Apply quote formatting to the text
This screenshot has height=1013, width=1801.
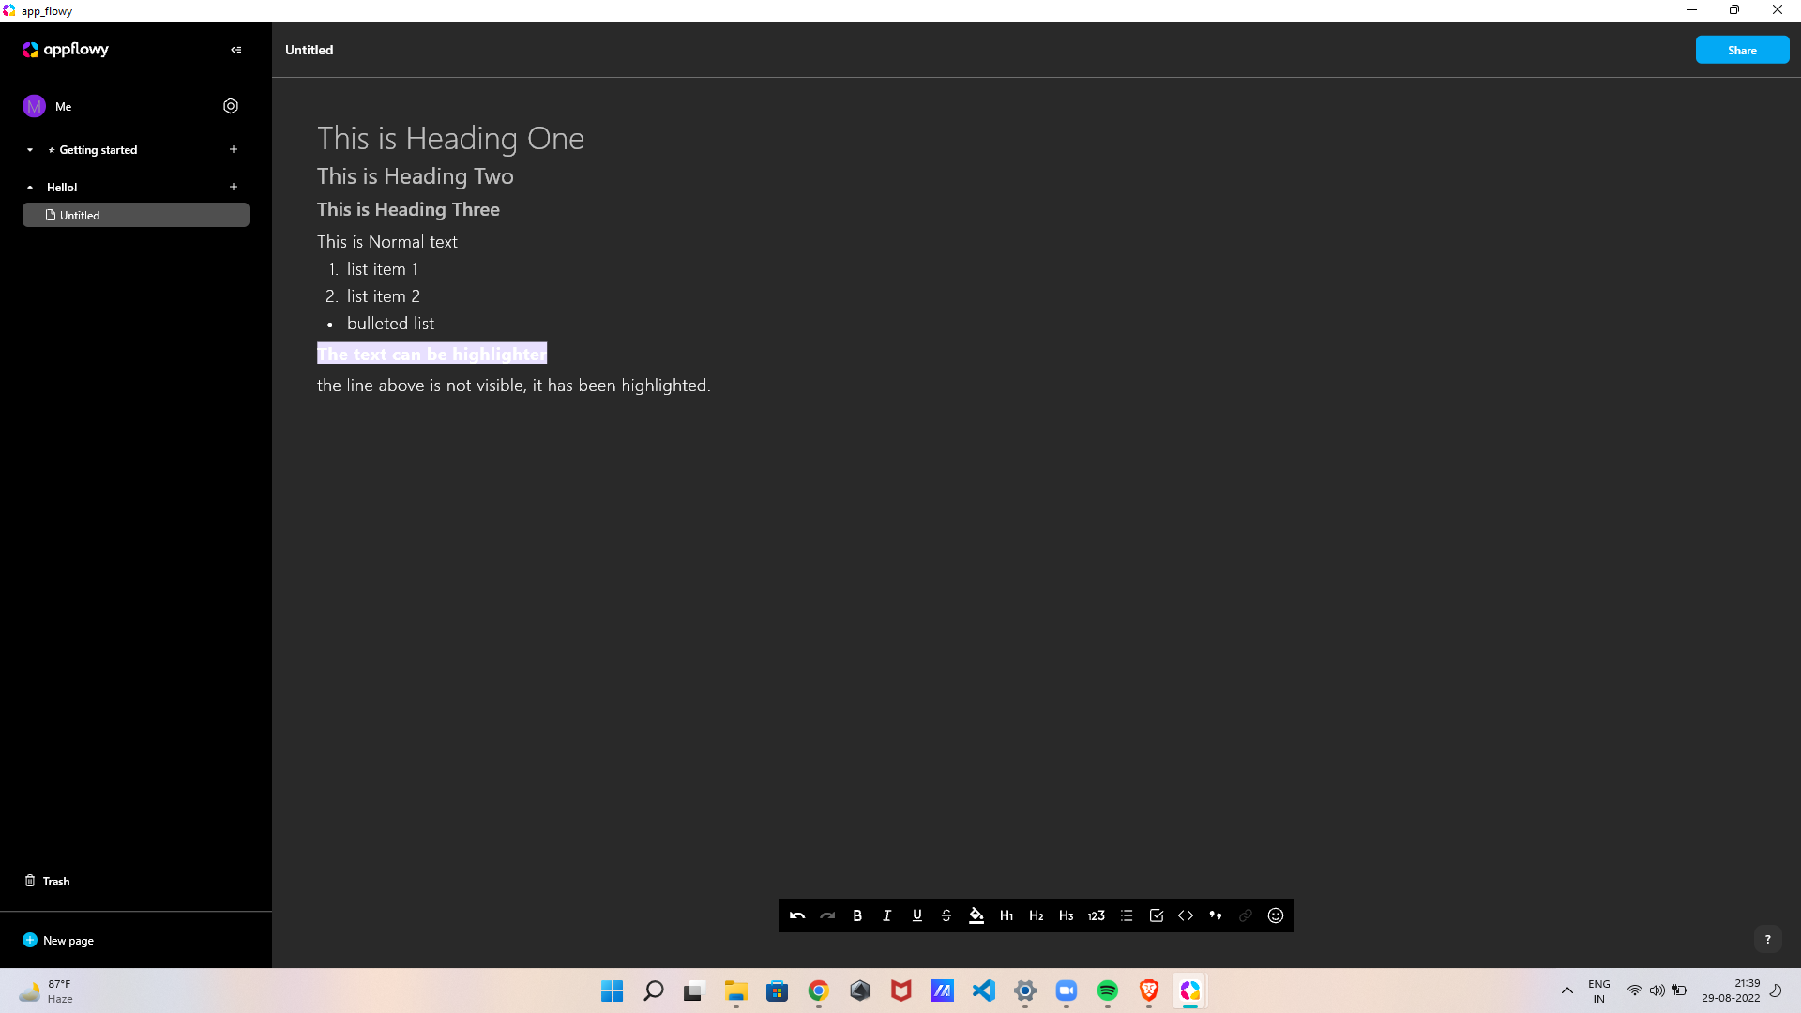click(1215, 915)
